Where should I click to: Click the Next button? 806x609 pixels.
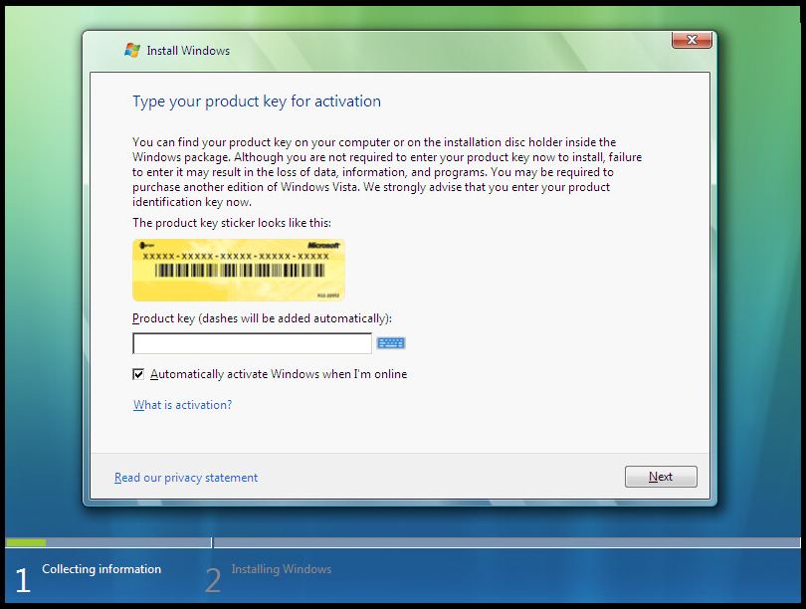click(x=661, y=477)
